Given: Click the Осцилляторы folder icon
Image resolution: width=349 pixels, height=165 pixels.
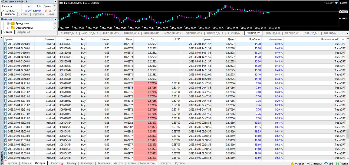Looking at the screenshot, I should coord(13,28).
